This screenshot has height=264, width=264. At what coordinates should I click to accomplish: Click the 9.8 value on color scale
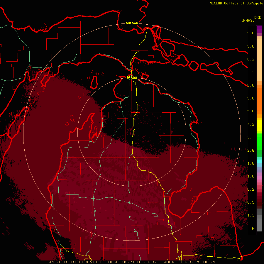click(251, 33)
